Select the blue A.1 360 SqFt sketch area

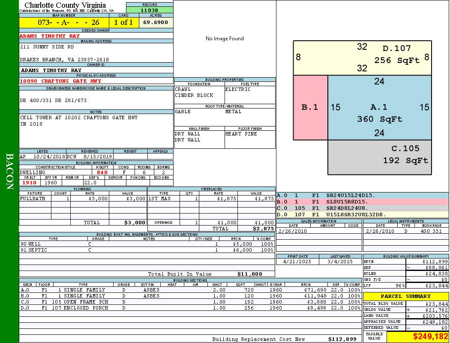(379, 107)
